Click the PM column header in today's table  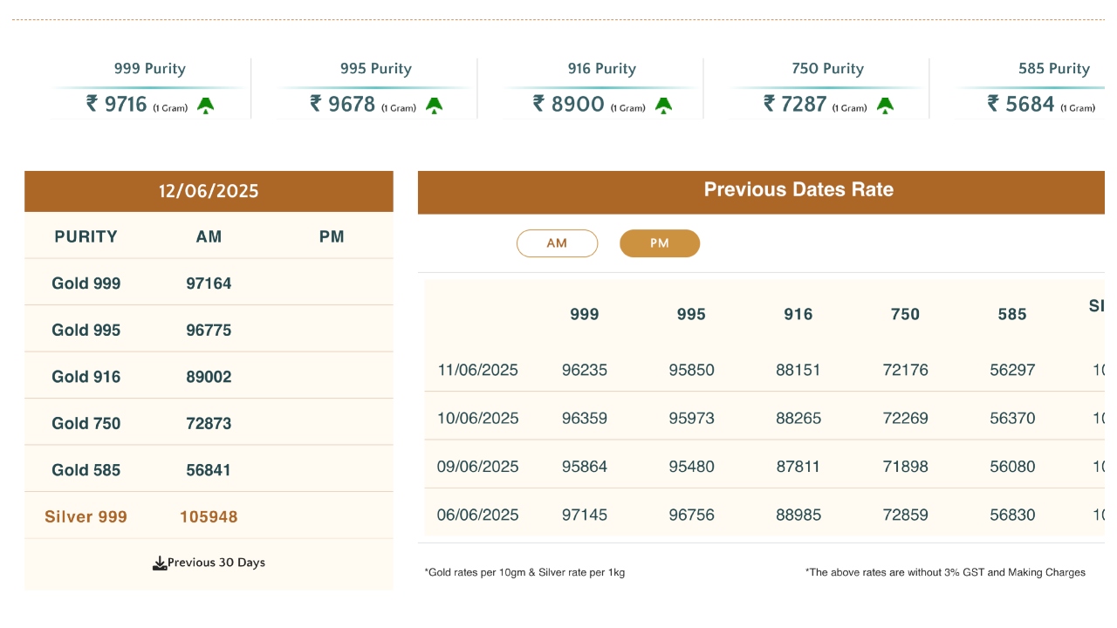click(x=332, y=236)
